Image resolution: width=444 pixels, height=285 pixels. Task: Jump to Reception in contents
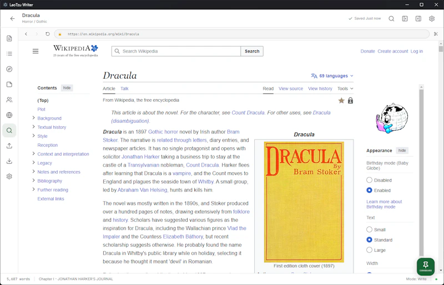pos(48,145)
